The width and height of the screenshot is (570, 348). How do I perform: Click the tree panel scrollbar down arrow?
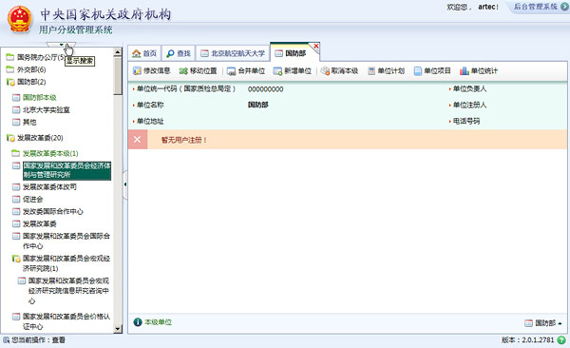coord(118,329)
